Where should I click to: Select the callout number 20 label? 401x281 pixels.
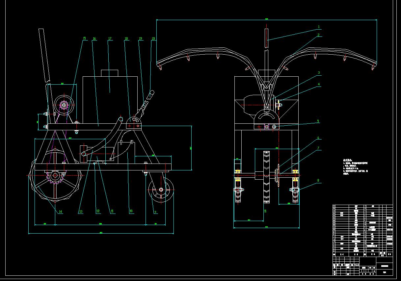click(153, 38)
